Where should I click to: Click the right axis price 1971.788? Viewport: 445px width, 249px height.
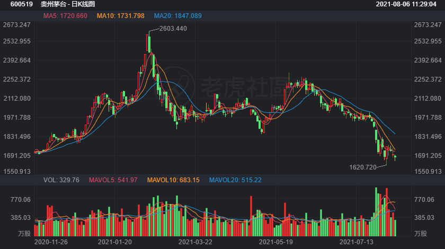pyautogui.click(x=428, y=117)
